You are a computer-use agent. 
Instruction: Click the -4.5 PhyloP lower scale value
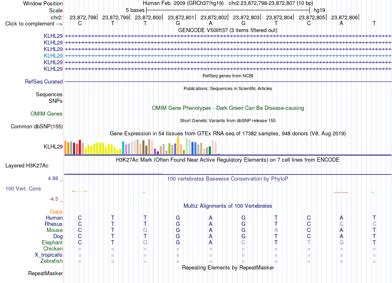coord(54,199)
